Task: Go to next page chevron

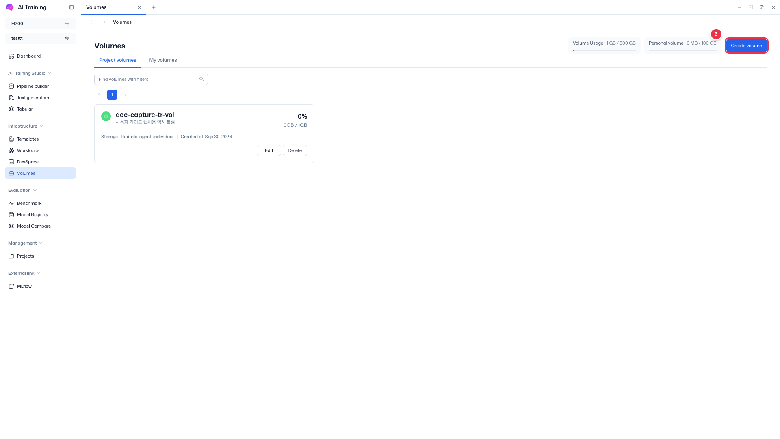Action: coord(125,95)
